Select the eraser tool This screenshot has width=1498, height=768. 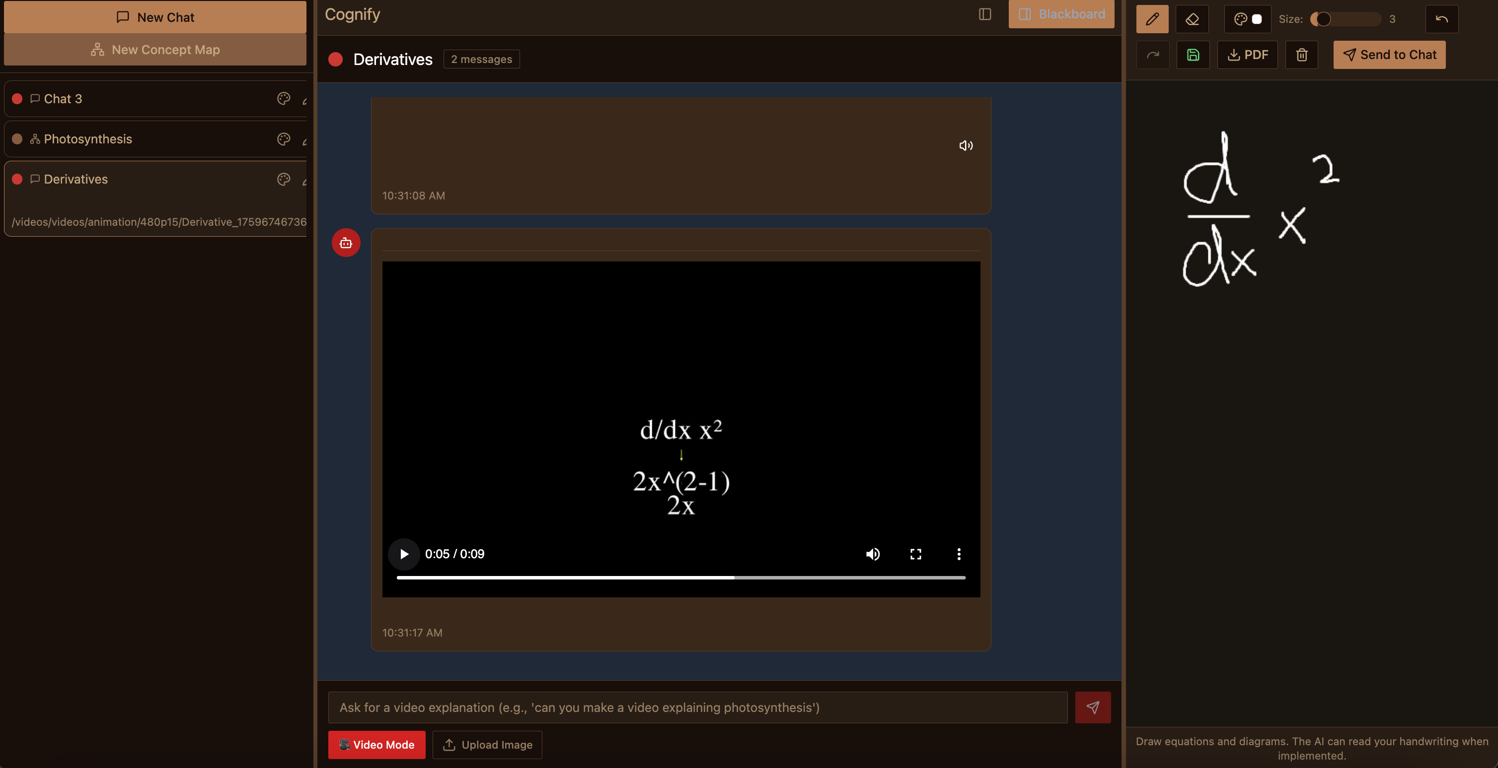tap(1192, 19)
